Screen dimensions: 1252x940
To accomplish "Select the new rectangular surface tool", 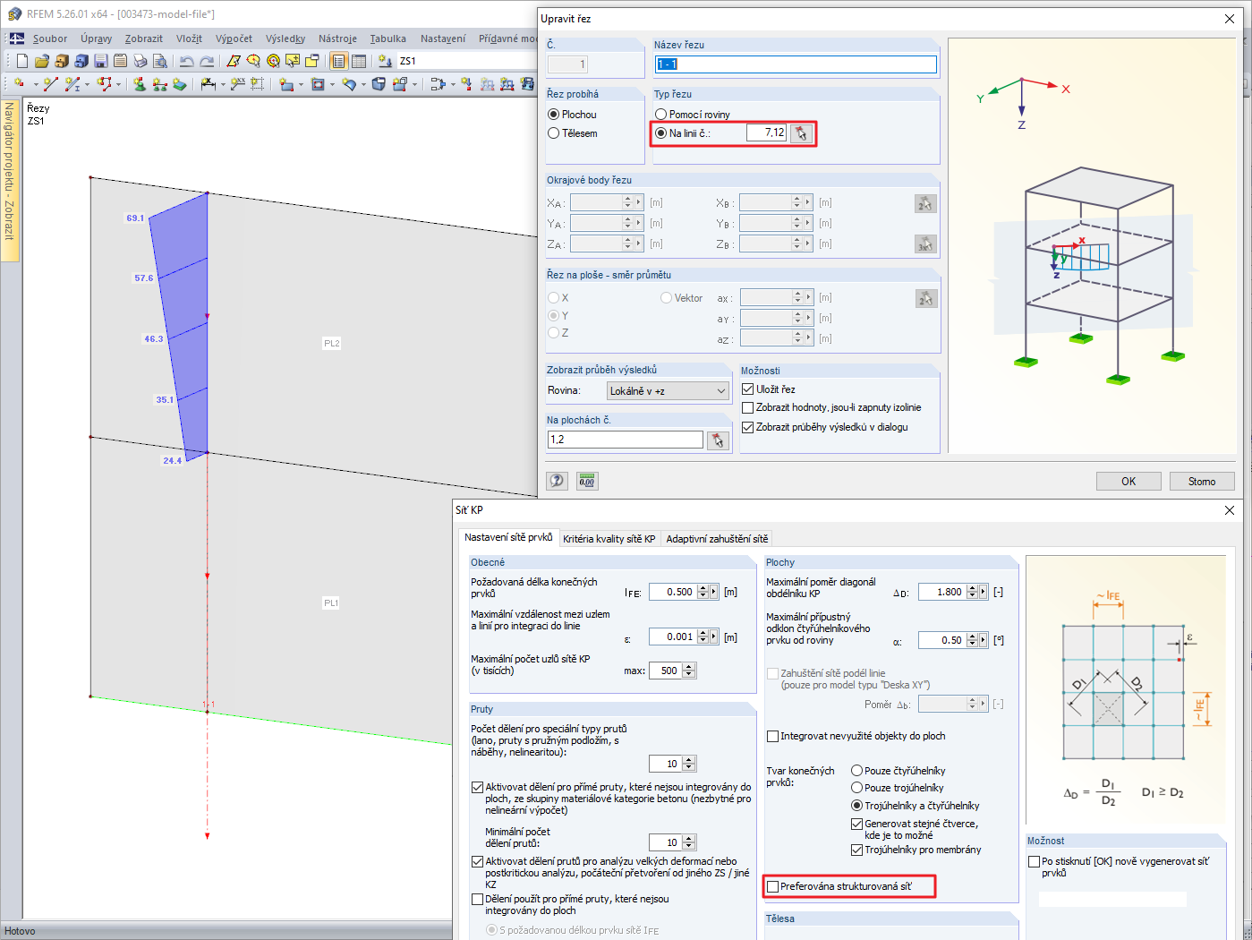I will point(286,84).
